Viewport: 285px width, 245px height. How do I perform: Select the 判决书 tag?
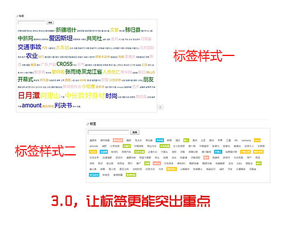click(63, 105)
